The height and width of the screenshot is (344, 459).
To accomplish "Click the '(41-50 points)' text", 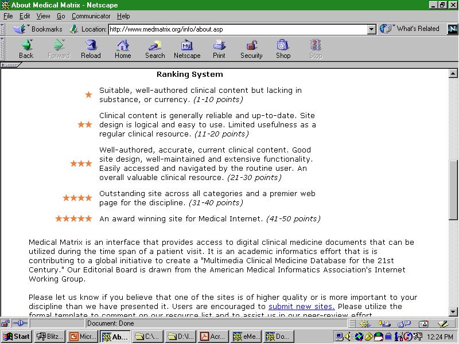I will tap(293, 219).
